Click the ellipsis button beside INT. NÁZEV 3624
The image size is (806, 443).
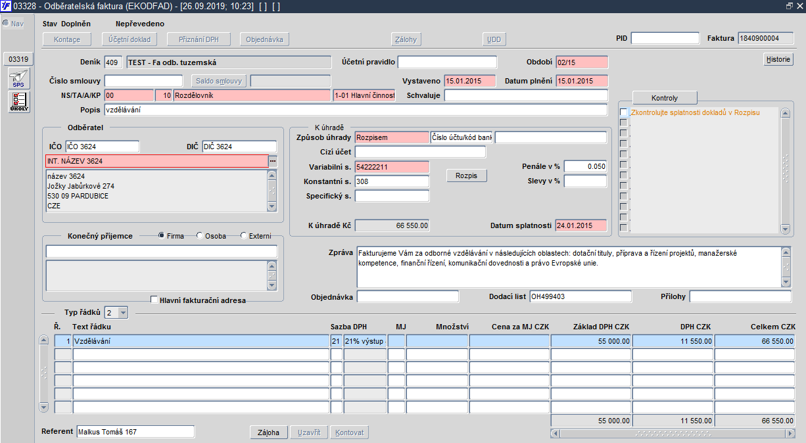pos(273,161)
